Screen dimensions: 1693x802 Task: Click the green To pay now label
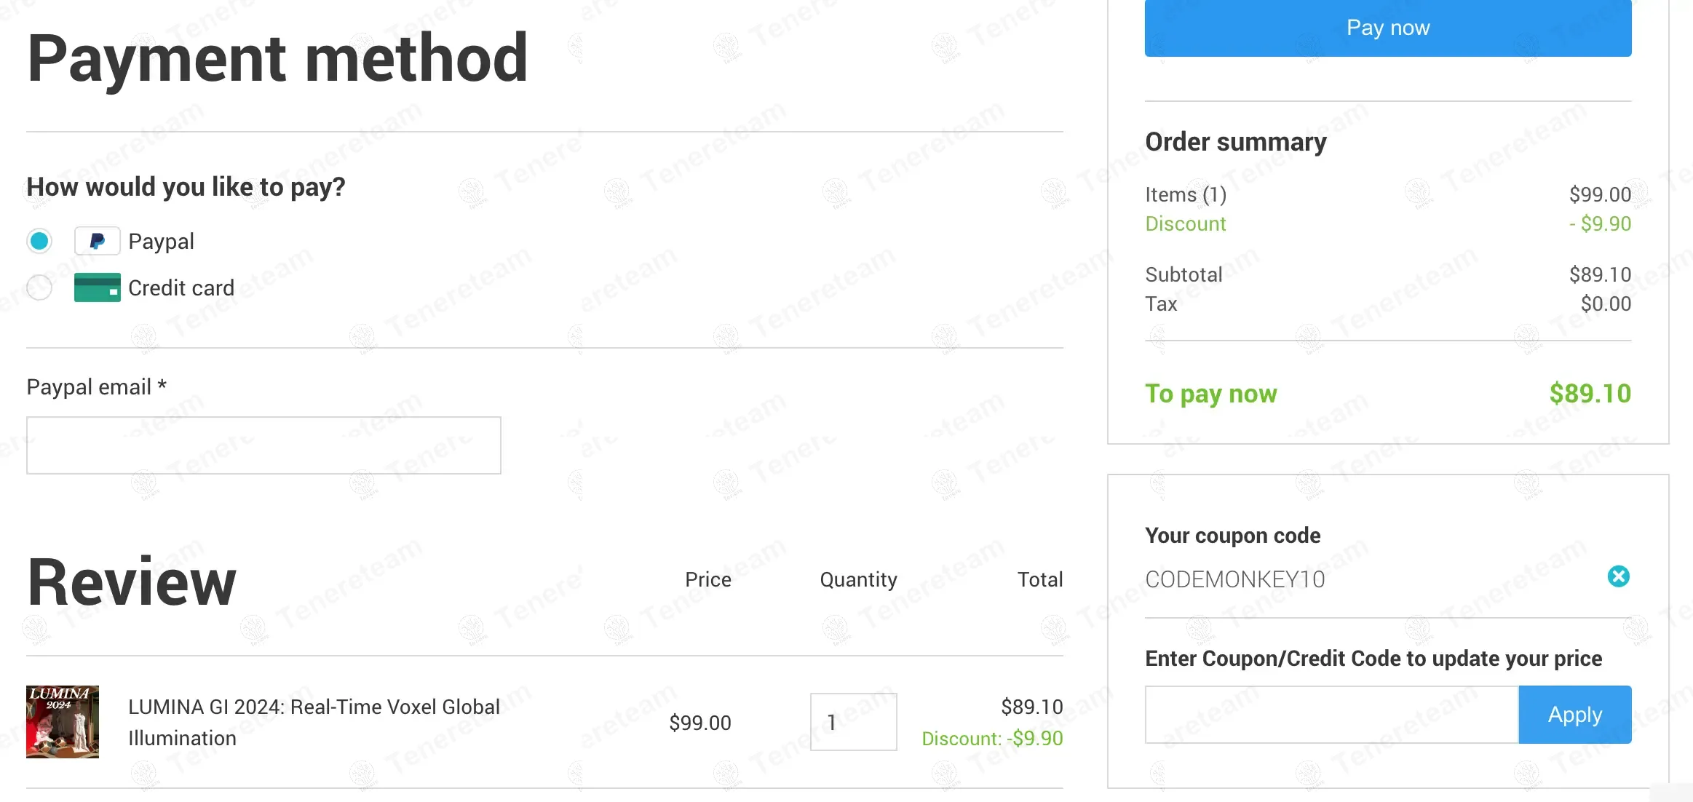pos(1210,394)
